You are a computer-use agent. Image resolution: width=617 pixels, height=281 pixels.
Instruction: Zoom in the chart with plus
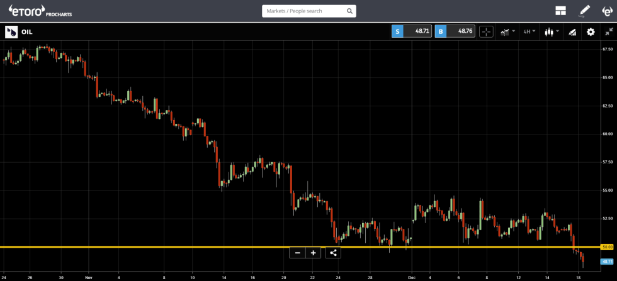(x=313, y=253)
